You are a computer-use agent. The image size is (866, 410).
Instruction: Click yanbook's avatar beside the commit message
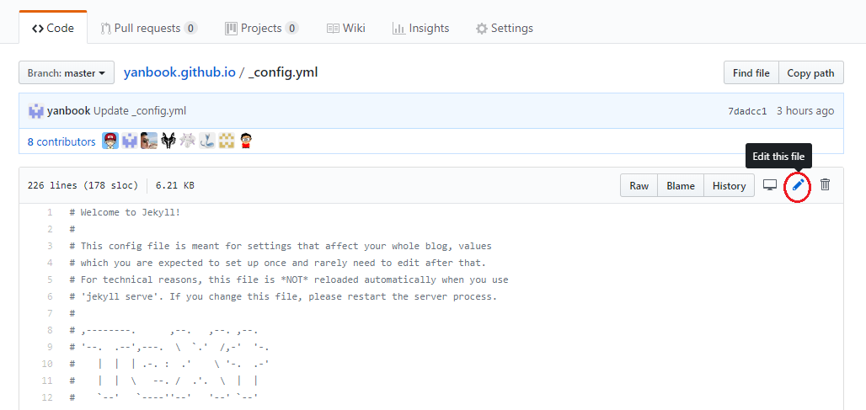pos(36,111)
